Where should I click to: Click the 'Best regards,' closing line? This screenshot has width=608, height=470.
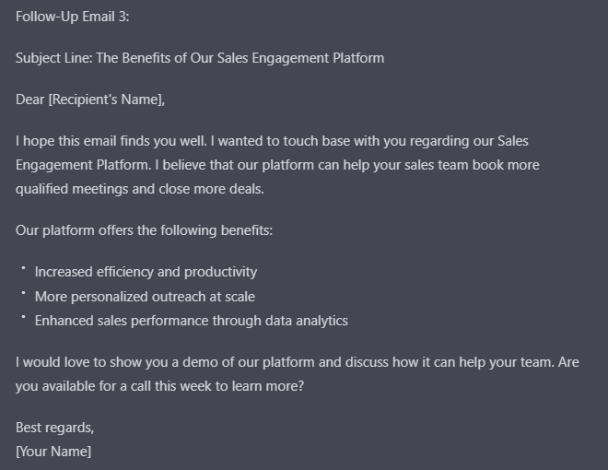point(54,428)
